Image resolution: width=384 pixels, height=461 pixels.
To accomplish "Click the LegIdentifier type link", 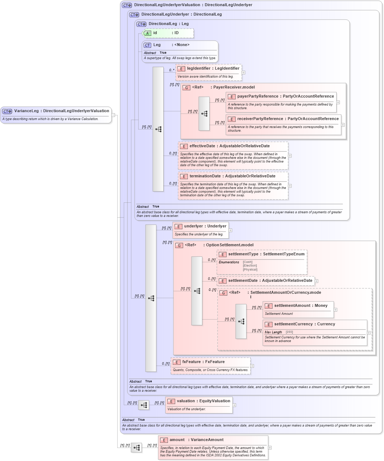I will point(227,68).
